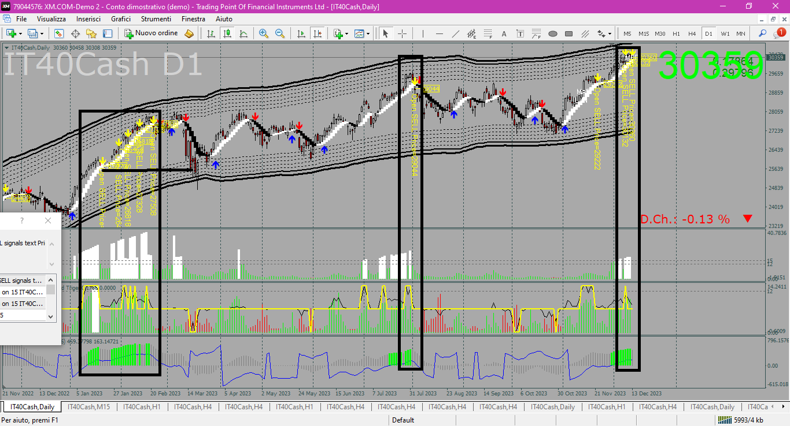
Task: Open the Aiuto menu
Action: (224, 19)
